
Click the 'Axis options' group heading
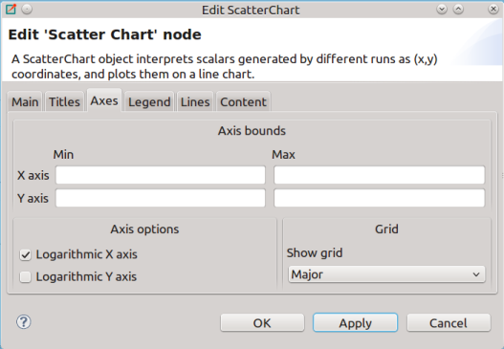(x=144, y=229)
